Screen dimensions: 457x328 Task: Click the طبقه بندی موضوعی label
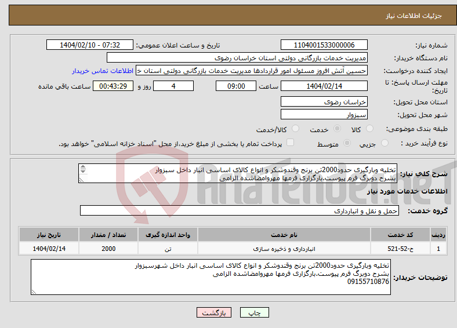[x=417, y=129]
